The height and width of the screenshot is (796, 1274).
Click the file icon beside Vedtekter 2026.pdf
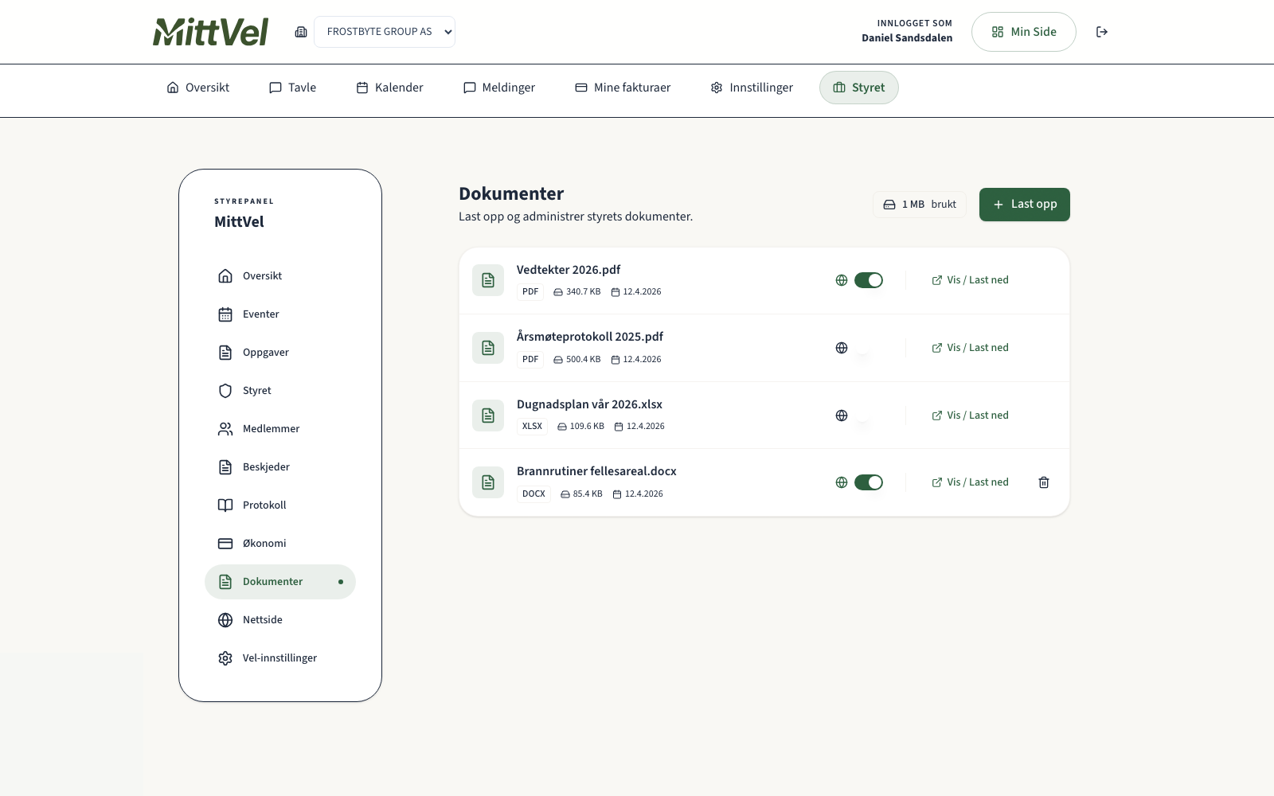pyautogui.click(x=488, y=280)
